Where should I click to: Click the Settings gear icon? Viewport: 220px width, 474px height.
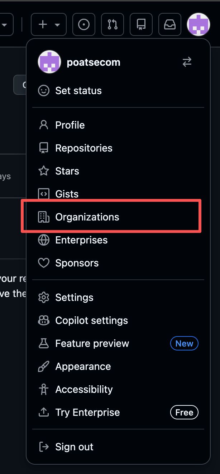(44, 297)
